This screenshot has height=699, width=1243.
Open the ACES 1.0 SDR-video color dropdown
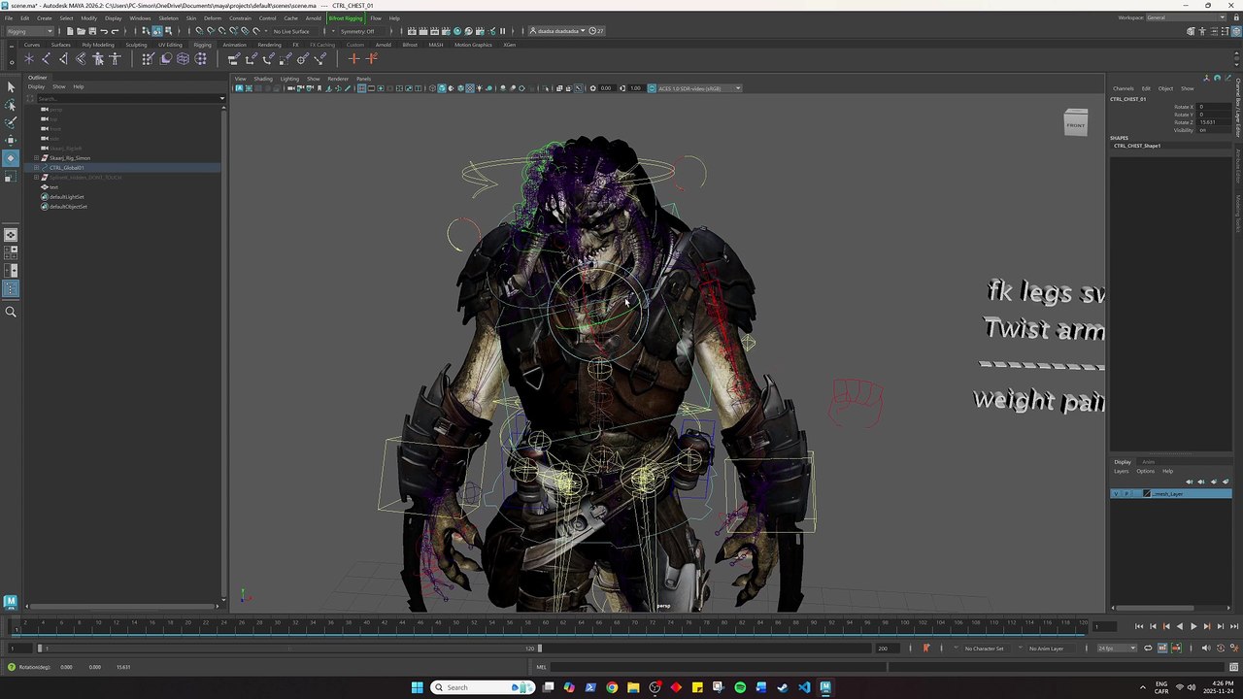point(694,88)
